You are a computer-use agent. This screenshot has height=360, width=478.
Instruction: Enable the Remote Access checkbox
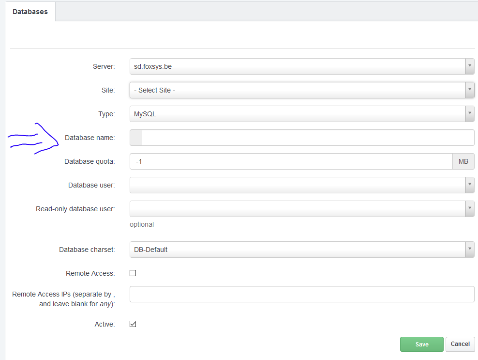(133, 273)
